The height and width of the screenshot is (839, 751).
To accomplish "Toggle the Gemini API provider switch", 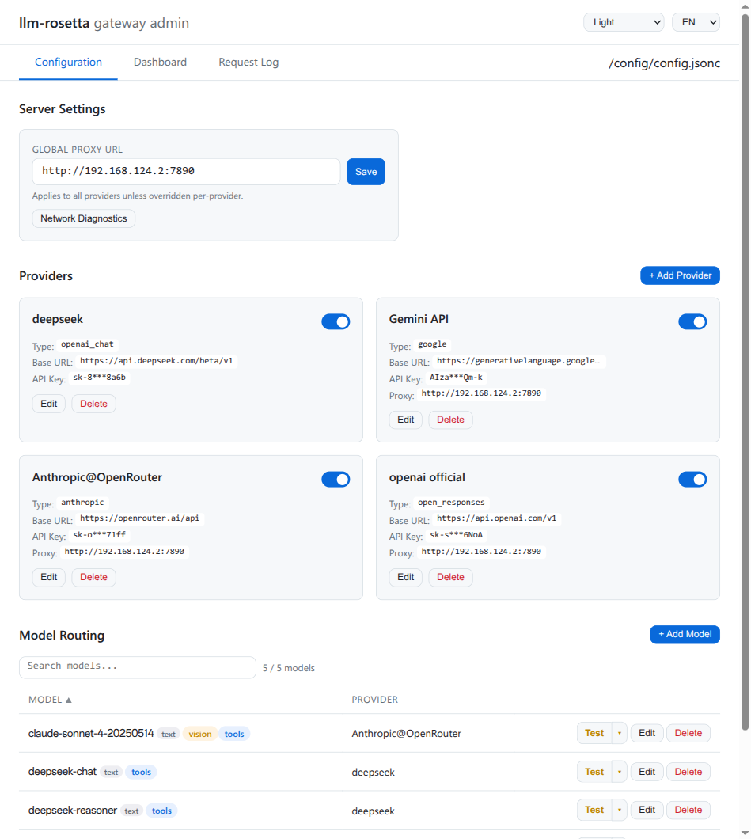I will [x=692, y=321].
